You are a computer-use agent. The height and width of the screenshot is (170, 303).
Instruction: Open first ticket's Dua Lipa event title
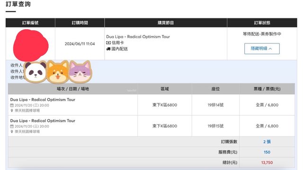tap(43, 100)
